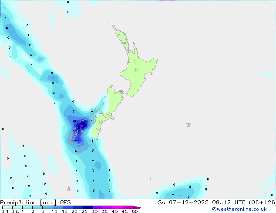Click the 0.1 mm palest legend color box
Viewport: 276px width, 213px height.
[x=7, y=207]
